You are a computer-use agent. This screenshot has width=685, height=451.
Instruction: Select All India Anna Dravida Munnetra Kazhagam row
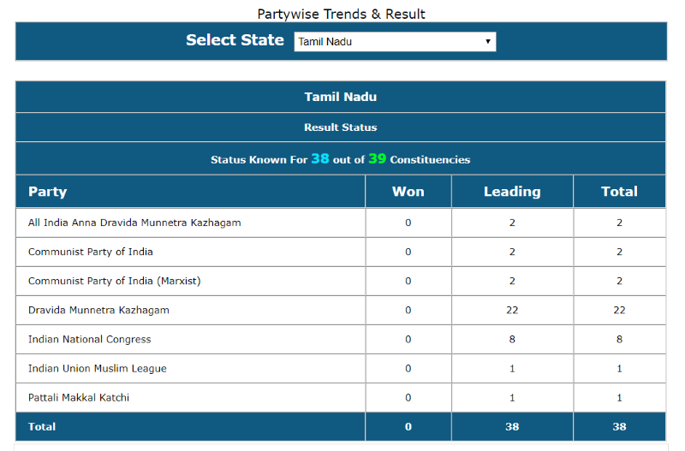click(134, 223)
